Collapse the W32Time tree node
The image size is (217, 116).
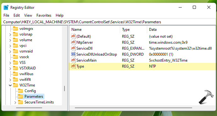pos(10,85)
